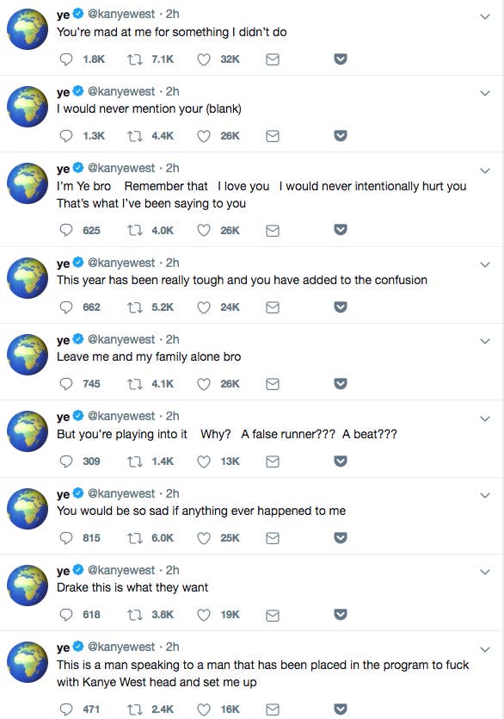Like the 'placed in the program' tweet
Screen dimensions: 504x719
pyautogui.click(x=204, y=710)
